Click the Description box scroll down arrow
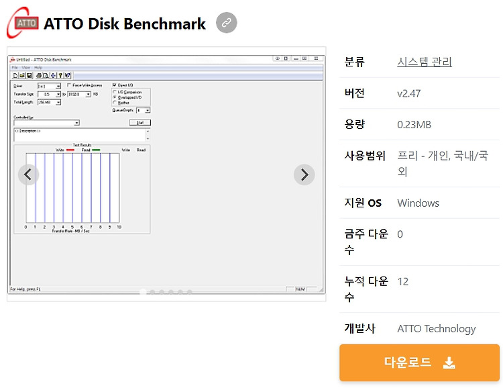The width and height of the screenshot is (503, 392). coord(148,139)
